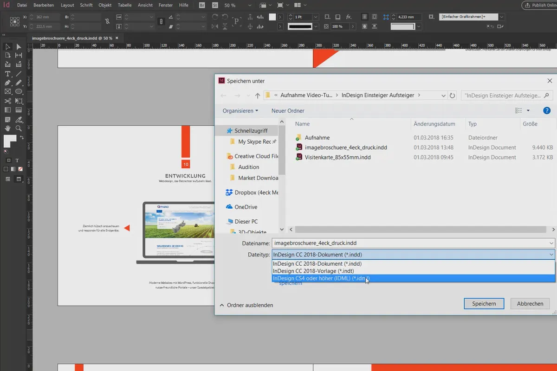Click Neuer Ordner button

(x=288, y=111)
